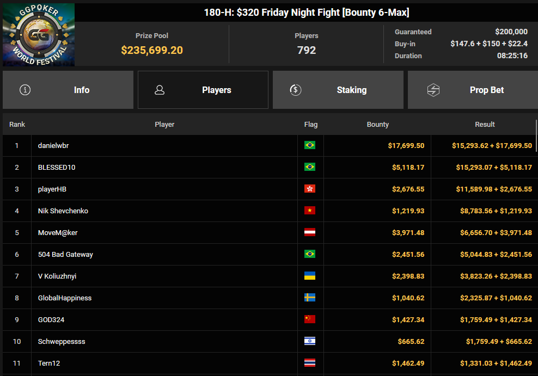The image size is (538, 376).
Task: Click result $1,331.03 + $1,462.49
Action: tap(496, 363)
